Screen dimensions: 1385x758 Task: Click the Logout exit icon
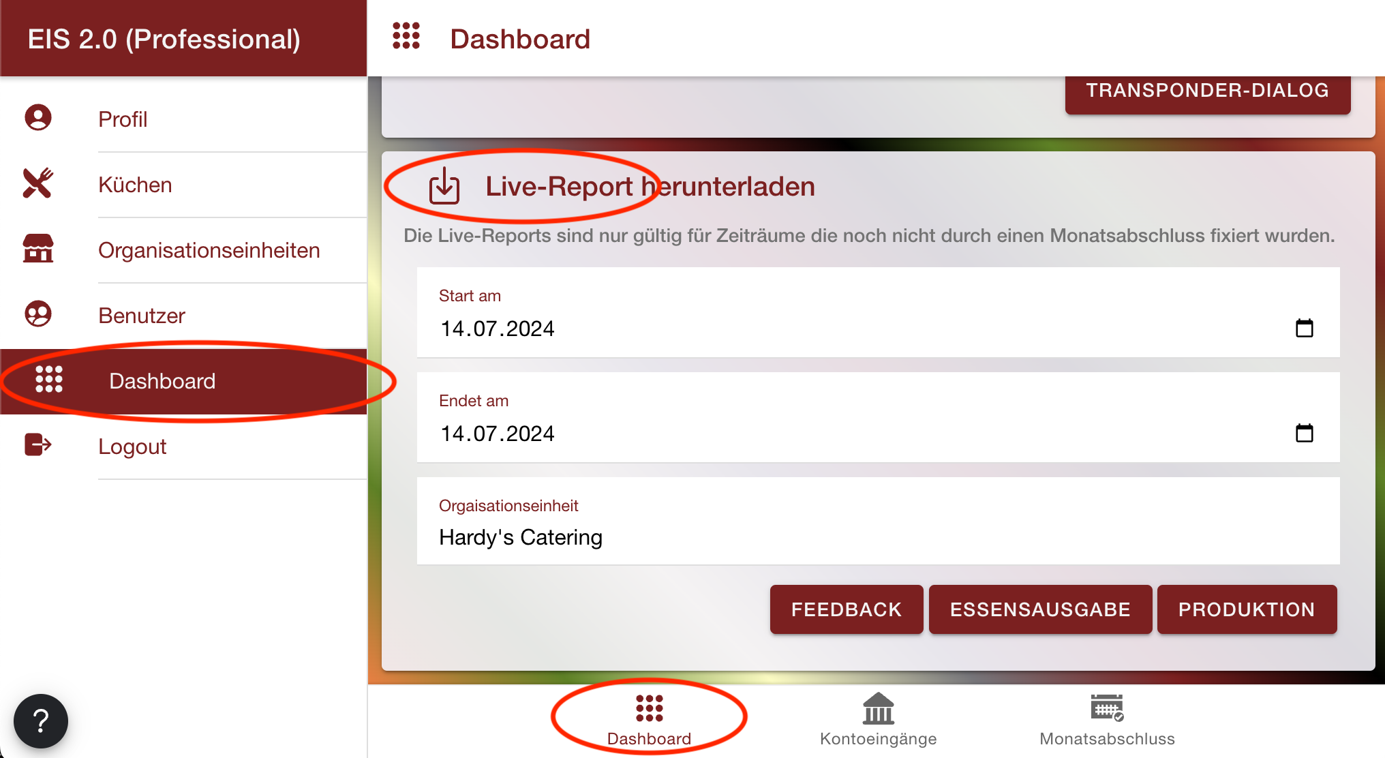tap(38, 445)
